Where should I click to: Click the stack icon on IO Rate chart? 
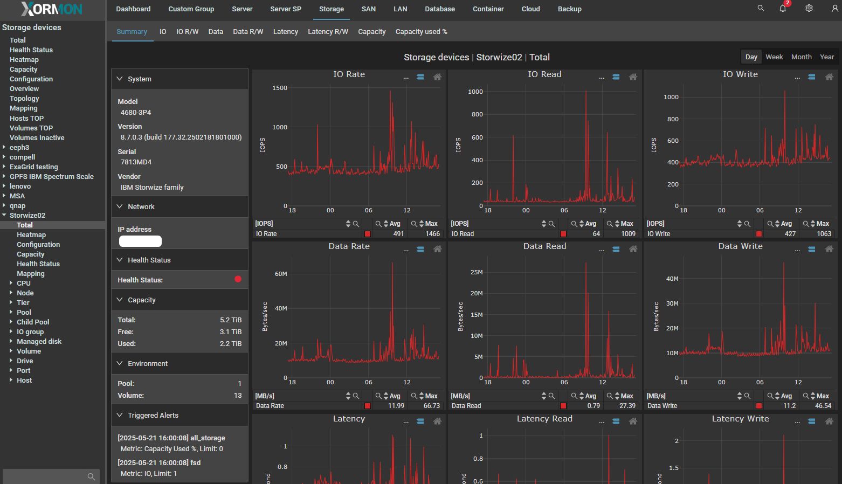pyautogui.click(x=420, y=77)
